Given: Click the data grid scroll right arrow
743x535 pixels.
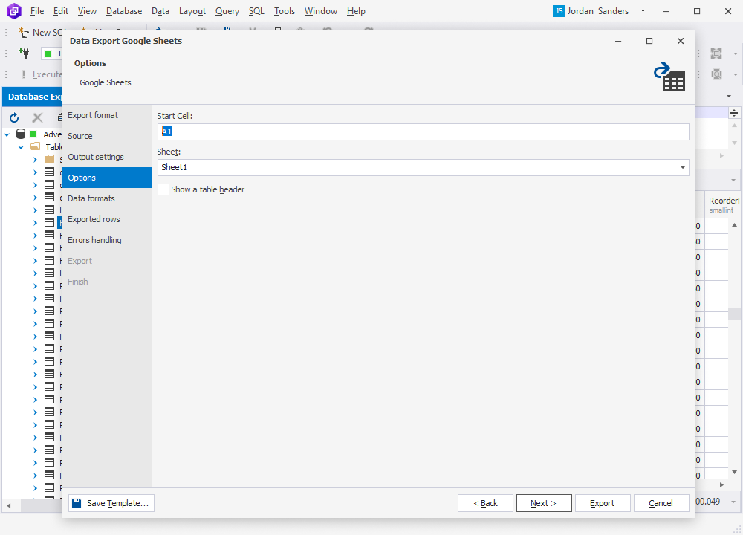Looking at the screenshot, I should 721,484.
